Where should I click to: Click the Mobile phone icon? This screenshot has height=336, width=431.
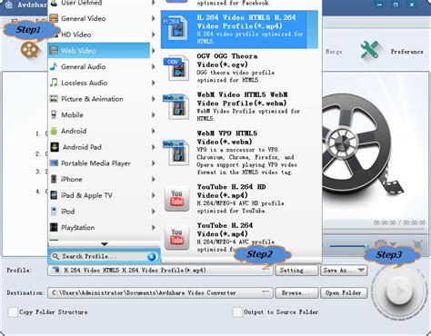54,114
